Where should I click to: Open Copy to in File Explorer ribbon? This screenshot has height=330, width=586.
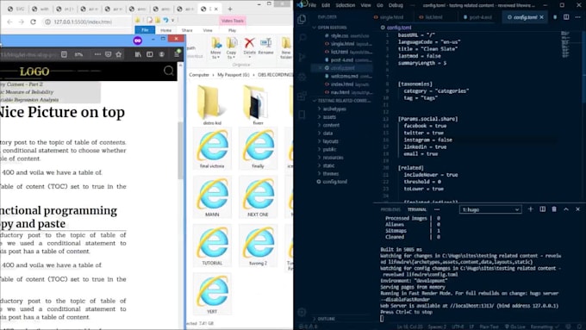pyautogui.click(x=231, y=48)
